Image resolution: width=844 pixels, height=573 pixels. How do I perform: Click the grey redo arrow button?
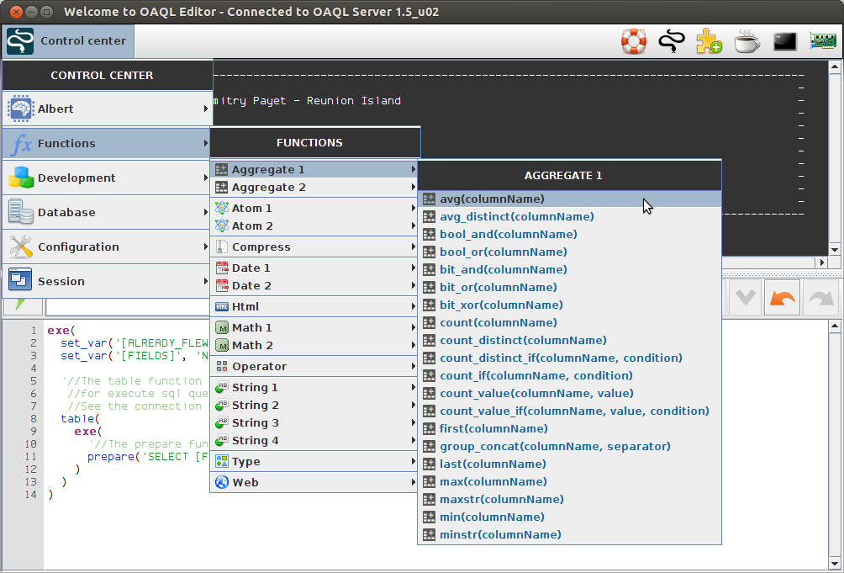[821, 298]
